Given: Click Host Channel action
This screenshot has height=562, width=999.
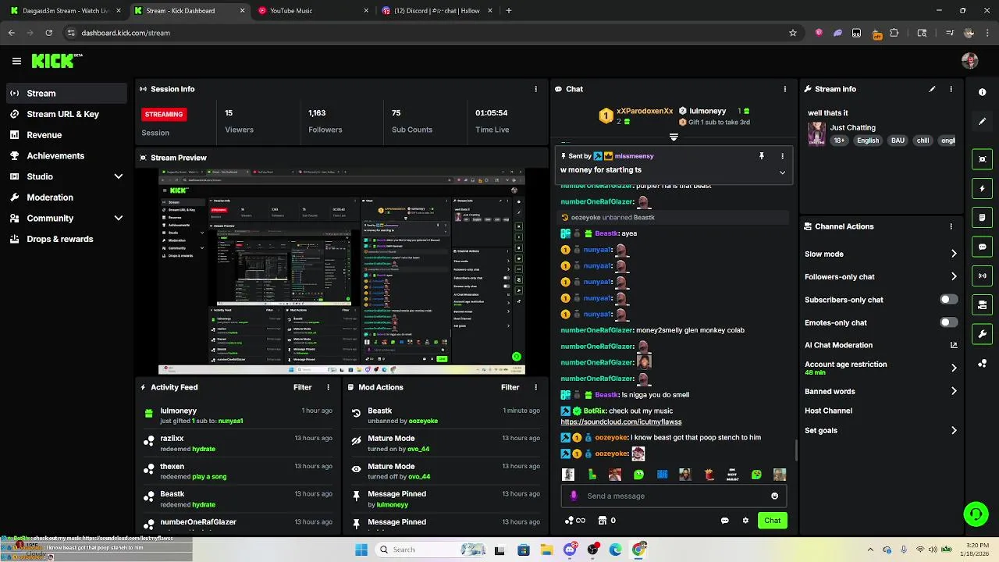Looking at the screenshot, I should (x=828, y=411).
